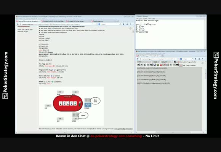Click the first formatting icon of the editor toolbar
Viewport: 221px width, 152px height.
click(138, 65)
